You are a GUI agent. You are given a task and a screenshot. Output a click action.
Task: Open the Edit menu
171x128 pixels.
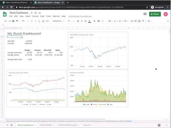pos(16,16)
